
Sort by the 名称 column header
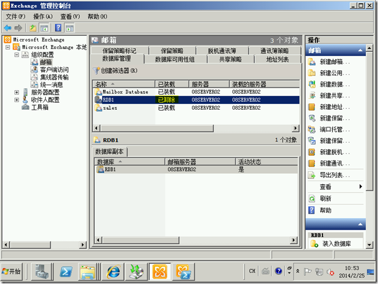point(124,84)
